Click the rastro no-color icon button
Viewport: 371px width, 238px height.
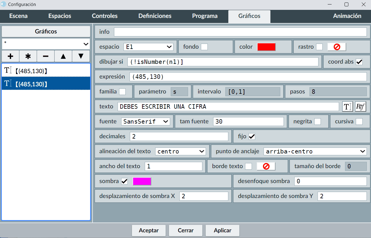337,47
